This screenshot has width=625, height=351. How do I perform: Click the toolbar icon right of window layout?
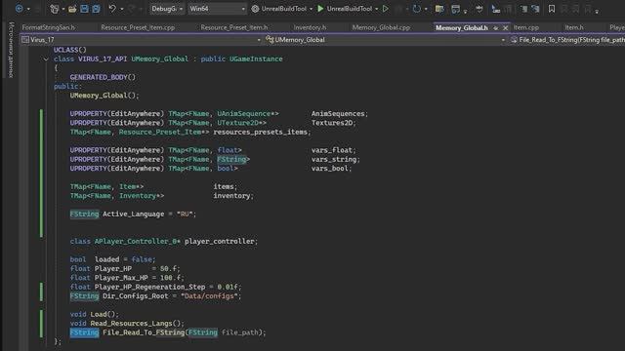click(479, 9)
